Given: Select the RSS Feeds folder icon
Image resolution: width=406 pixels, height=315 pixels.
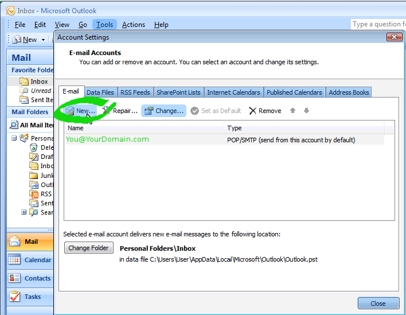Looking at the screenshot, I should (34, 194).
